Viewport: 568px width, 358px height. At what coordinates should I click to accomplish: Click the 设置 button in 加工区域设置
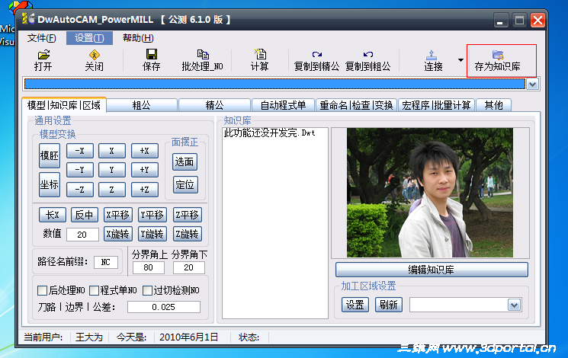pyautogui.click(x=355, y=305)
